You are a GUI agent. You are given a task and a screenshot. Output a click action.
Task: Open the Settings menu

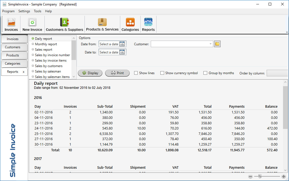click(x=24, y=11)
